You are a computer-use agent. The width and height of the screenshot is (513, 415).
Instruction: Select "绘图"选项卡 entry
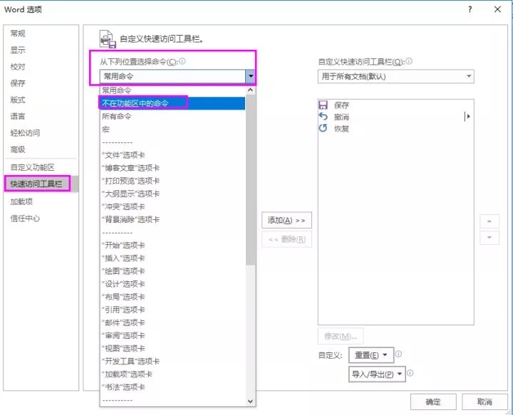[x=172, y=271]
